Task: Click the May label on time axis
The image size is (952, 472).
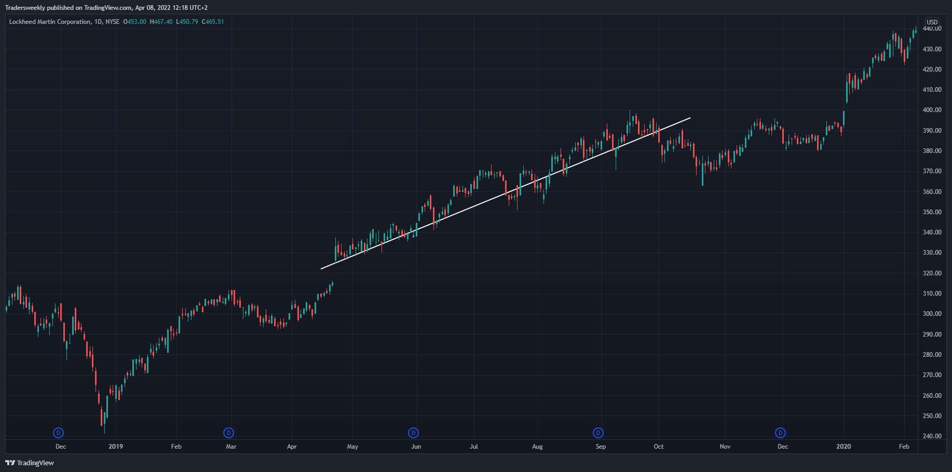Action: click(x=352, y=447)
